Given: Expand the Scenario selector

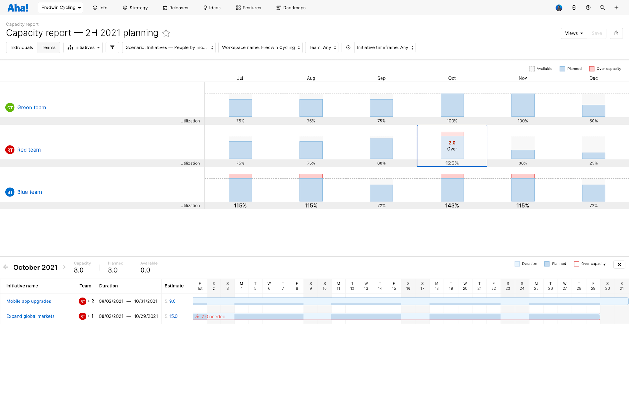Looking at the screenshot, I should coord(169,47).
